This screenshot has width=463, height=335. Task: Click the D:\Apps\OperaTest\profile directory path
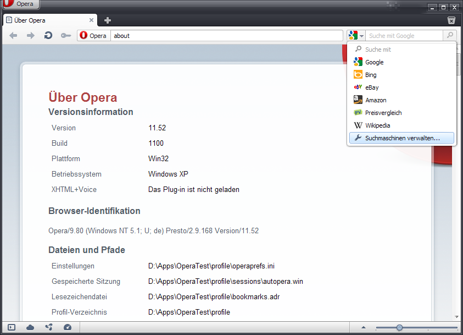(189, 312)
